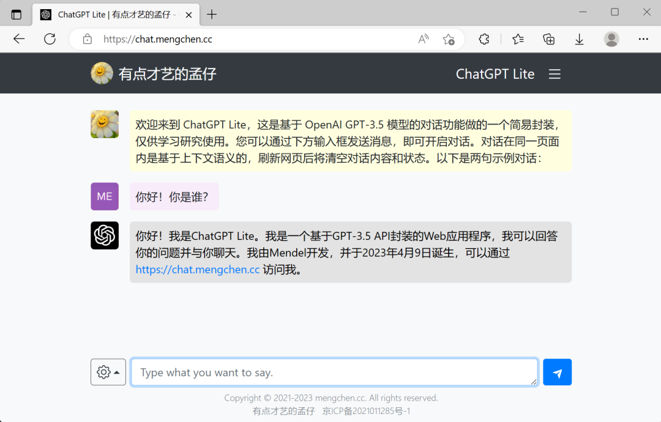Click footer link 有点才艺的孟仔

click(283, 411)
